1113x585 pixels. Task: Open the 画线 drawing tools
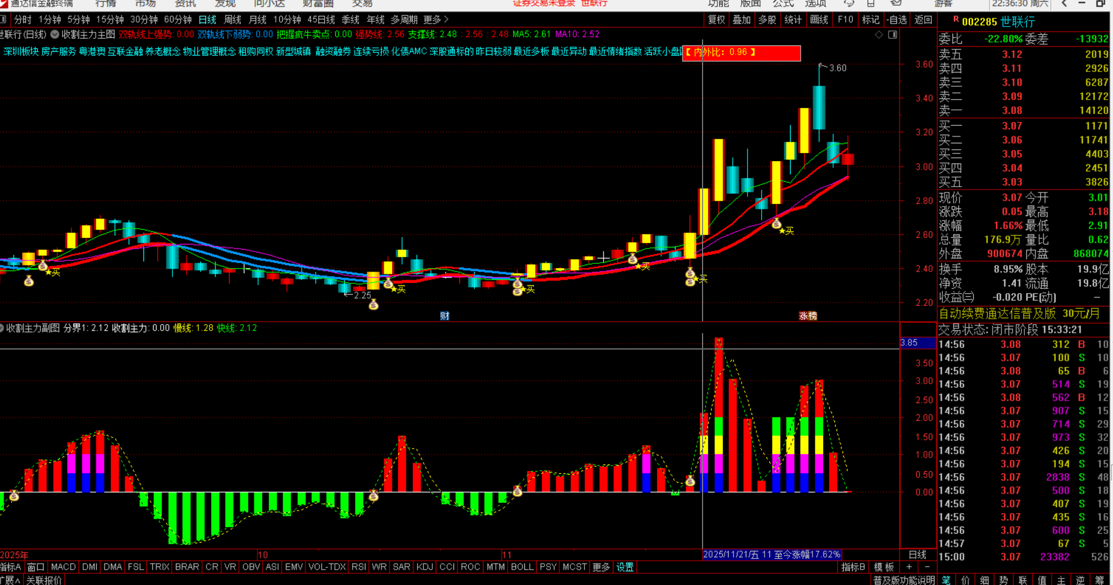[x=819, y=19]
